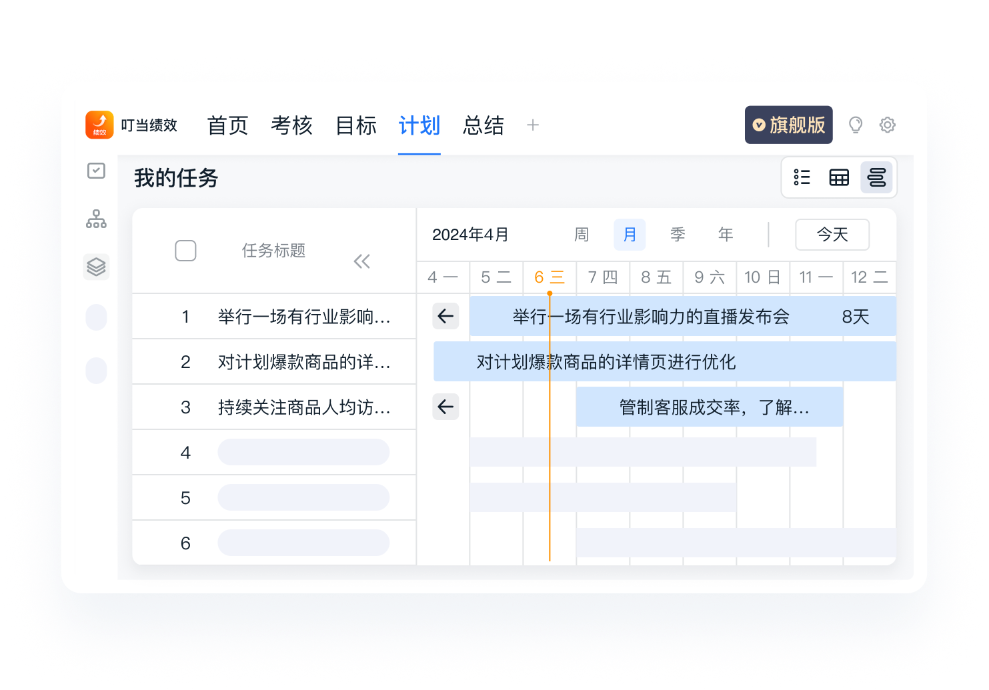
Task: Go to the 总结 tab
Action: pyautogui.click(x=483, y=125)
